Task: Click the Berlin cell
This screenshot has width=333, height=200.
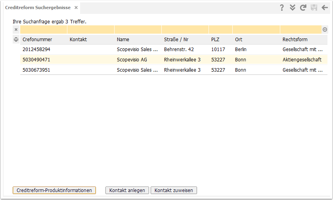Action: click(x=241, y=50)
